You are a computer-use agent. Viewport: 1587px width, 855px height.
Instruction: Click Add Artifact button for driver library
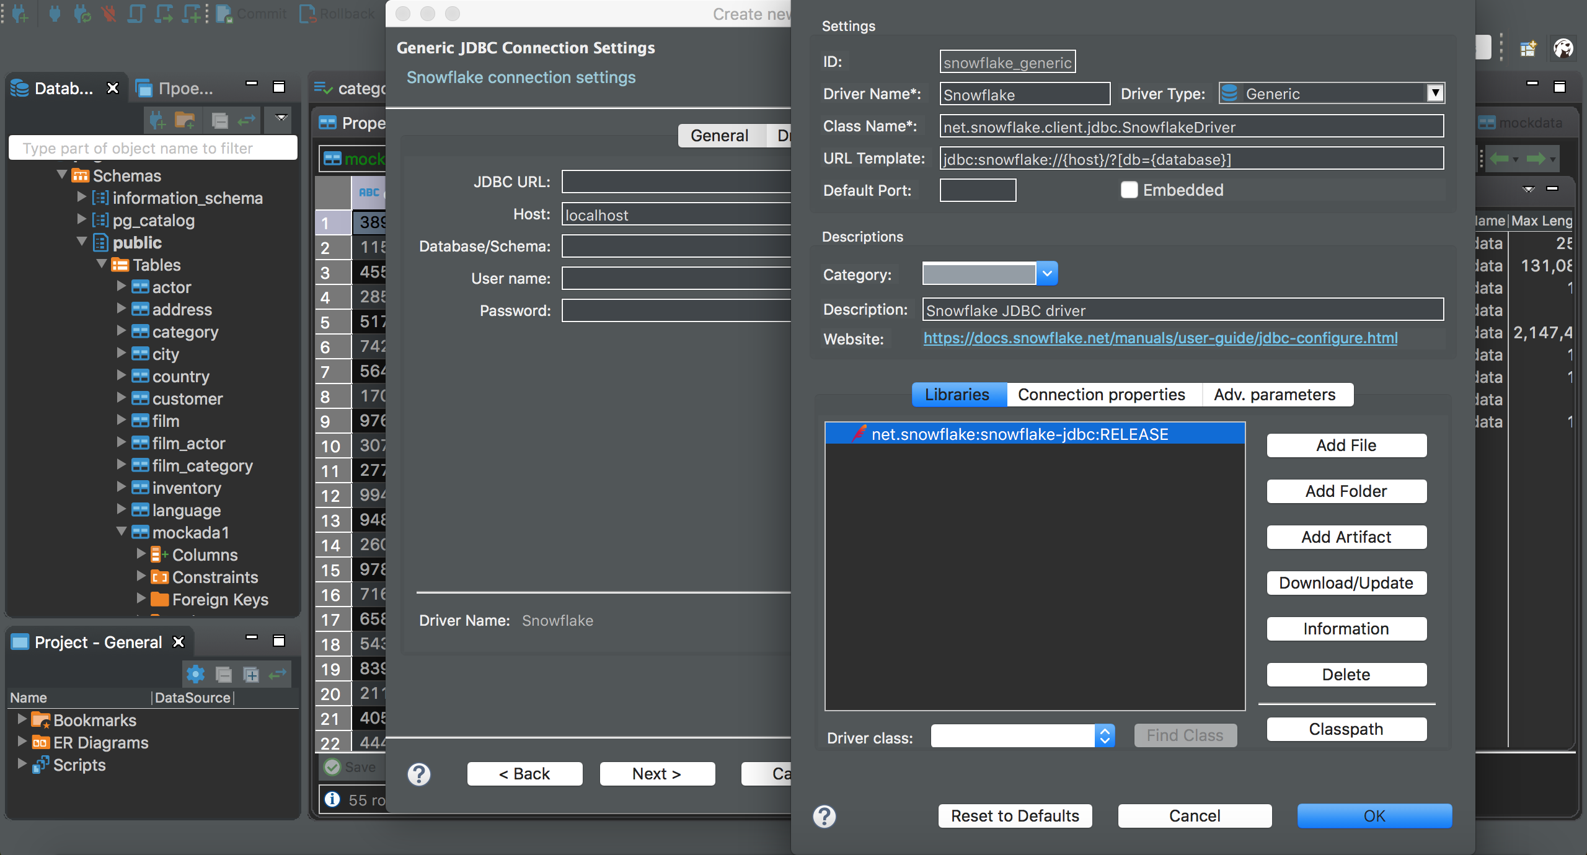1346,537
